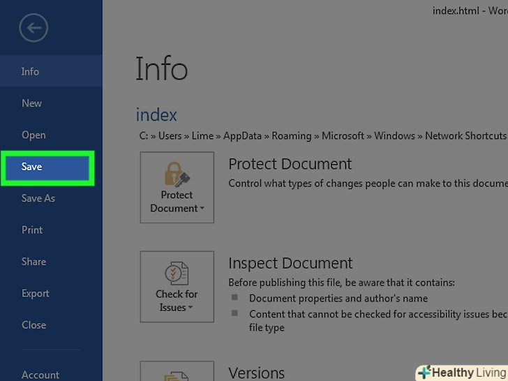Select Info in the sidebar

(x=30, y=71)
